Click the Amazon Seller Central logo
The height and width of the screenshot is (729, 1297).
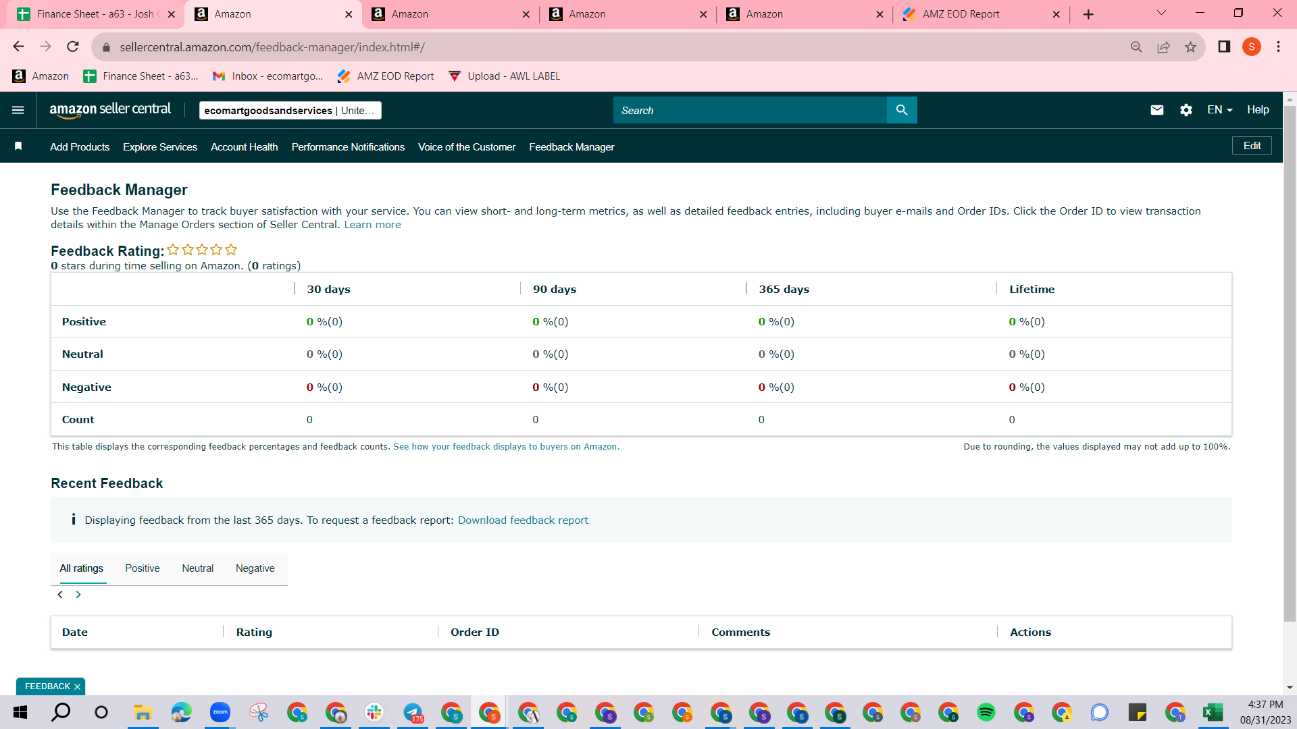(110, 110)
